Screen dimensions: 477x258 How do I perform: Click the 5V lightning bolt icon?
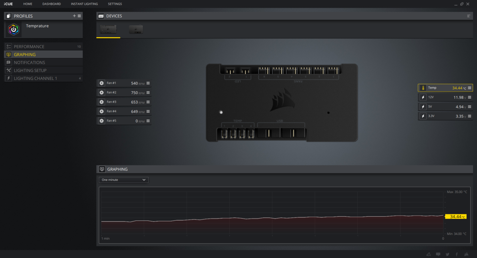tap(423, 107)
